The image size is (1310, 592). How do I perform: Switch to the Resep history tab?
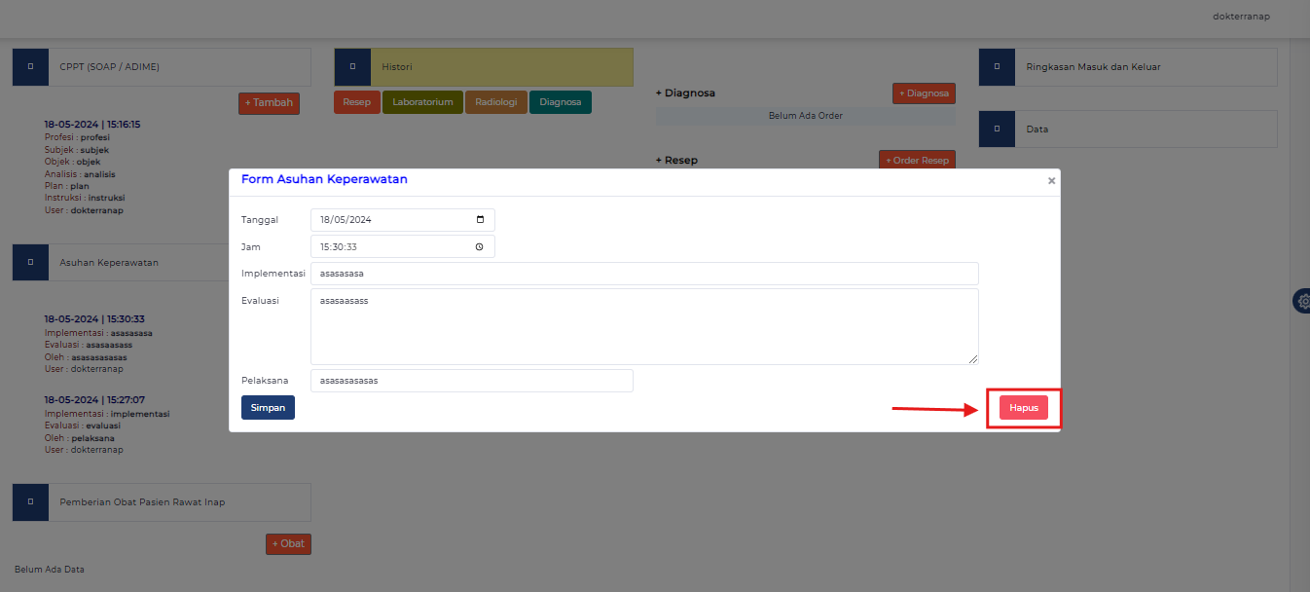coord(356,101)
